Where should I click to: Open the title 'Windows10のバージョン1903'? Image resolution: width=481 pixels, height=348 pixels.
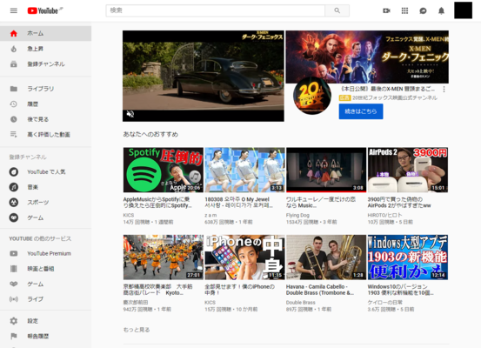coord(401,290)
